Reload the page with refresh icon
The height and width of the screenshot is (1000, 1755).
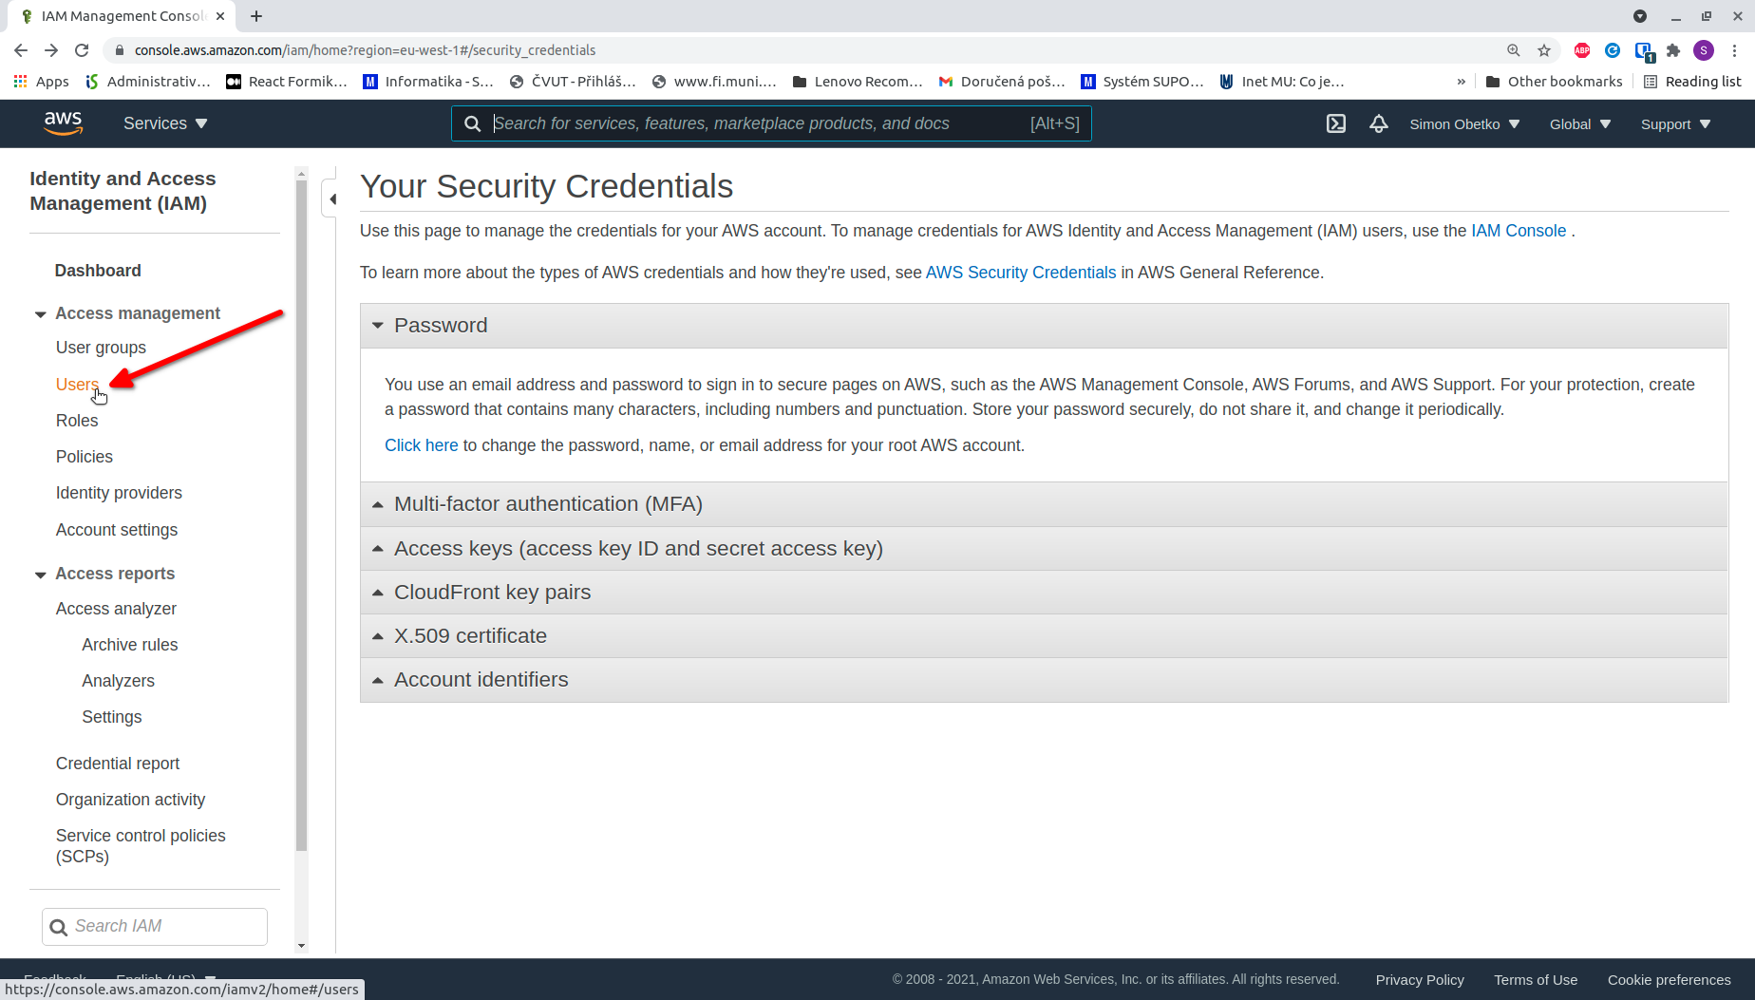(x=82, y=50)
